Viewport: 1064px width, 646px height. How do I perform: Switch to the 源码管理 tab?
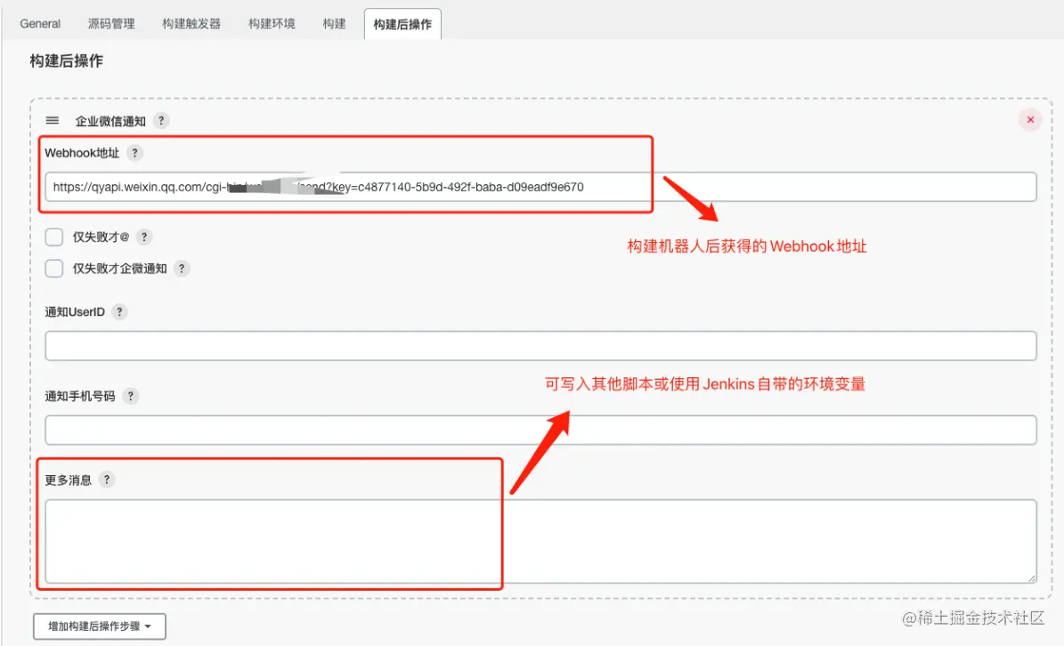pyautogui.click(x=111, y=24)
